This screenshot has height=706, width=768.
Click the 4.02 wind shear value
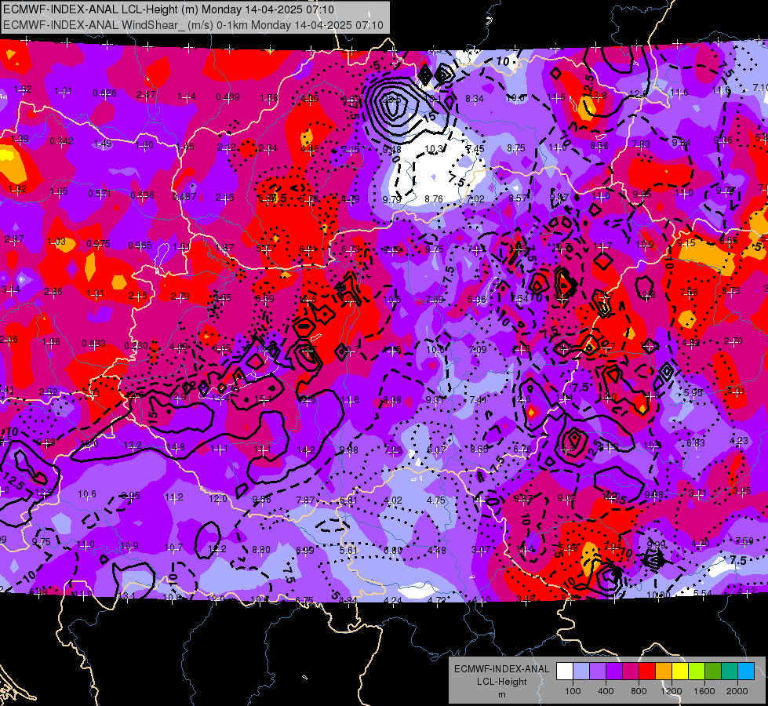tap(392, 500)
